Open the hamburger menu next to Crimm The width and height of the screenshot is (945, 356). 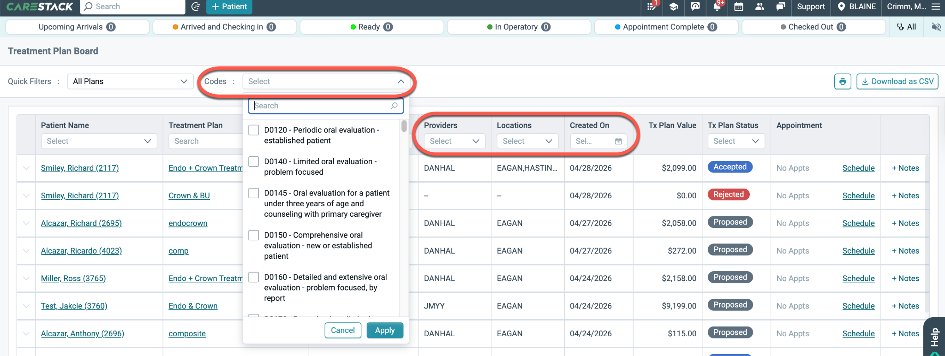tap(936, 6)
